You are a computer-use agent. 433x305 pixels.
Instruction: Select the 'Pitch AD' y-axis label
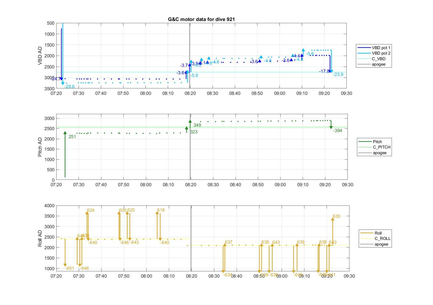(40, 147)
